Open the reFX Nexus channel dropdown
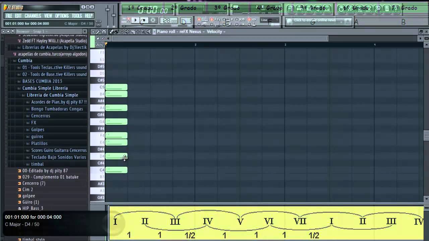The height and width of the screenshot is (241, 429). (192, 31)
